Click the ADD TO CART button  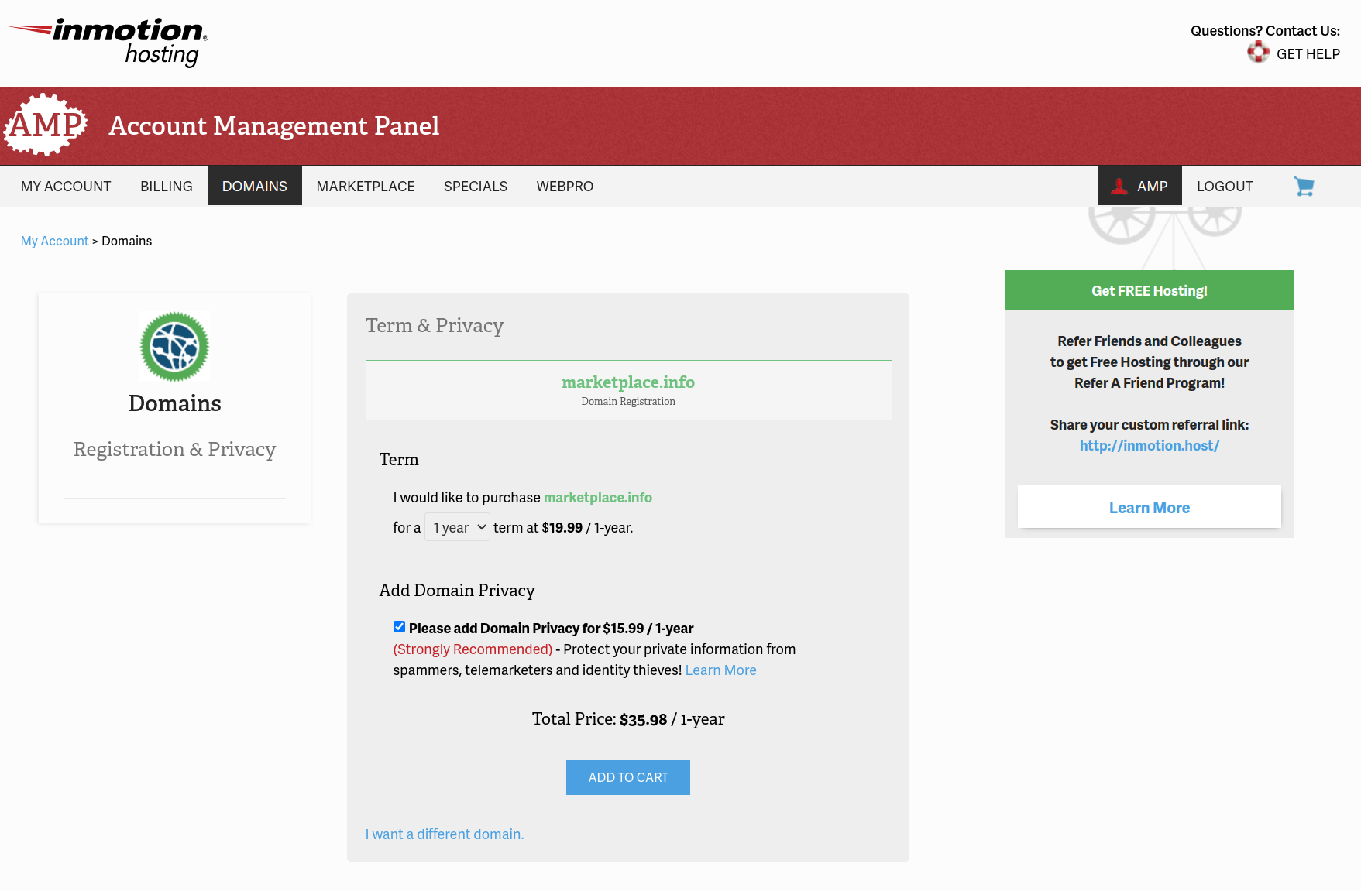coord(628,777)
